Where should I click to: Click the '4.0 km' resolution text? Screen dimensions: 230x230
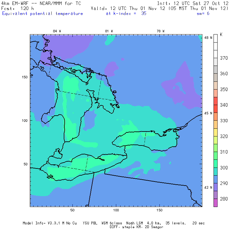154,223
